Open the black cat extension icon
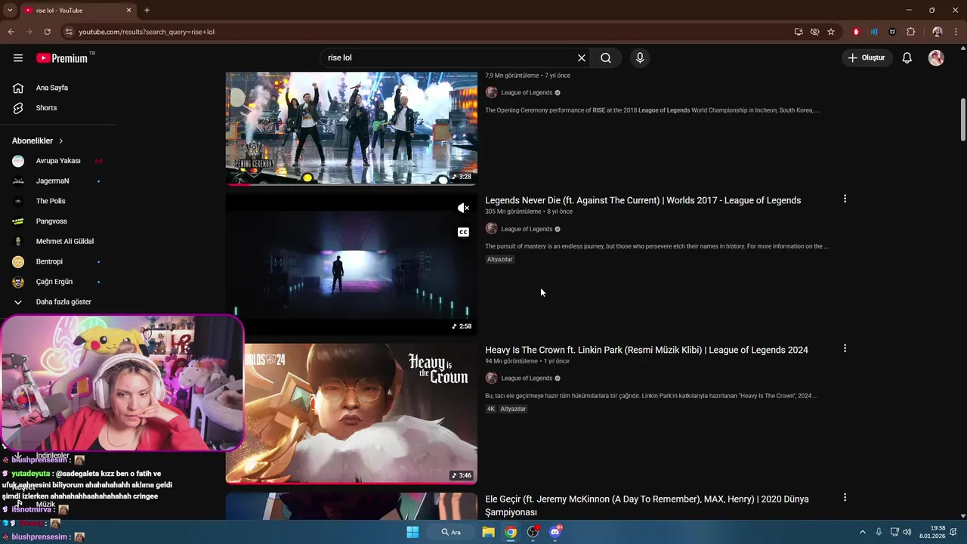 892,32
